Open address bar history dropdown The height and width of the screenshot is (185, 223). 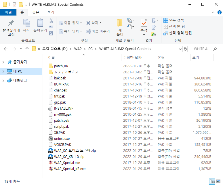tap(180, 49)
